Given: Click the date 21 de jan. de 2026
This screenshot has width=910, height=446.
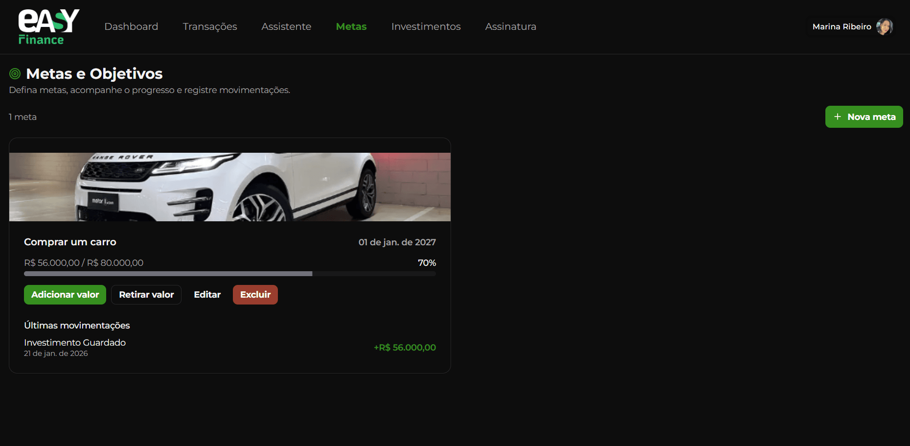Looking at the screenshot, I should click(56, 353).
